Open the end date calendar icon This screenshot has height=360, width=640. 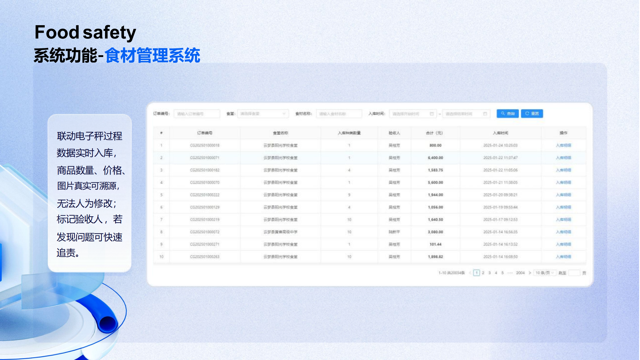(485, 114)
